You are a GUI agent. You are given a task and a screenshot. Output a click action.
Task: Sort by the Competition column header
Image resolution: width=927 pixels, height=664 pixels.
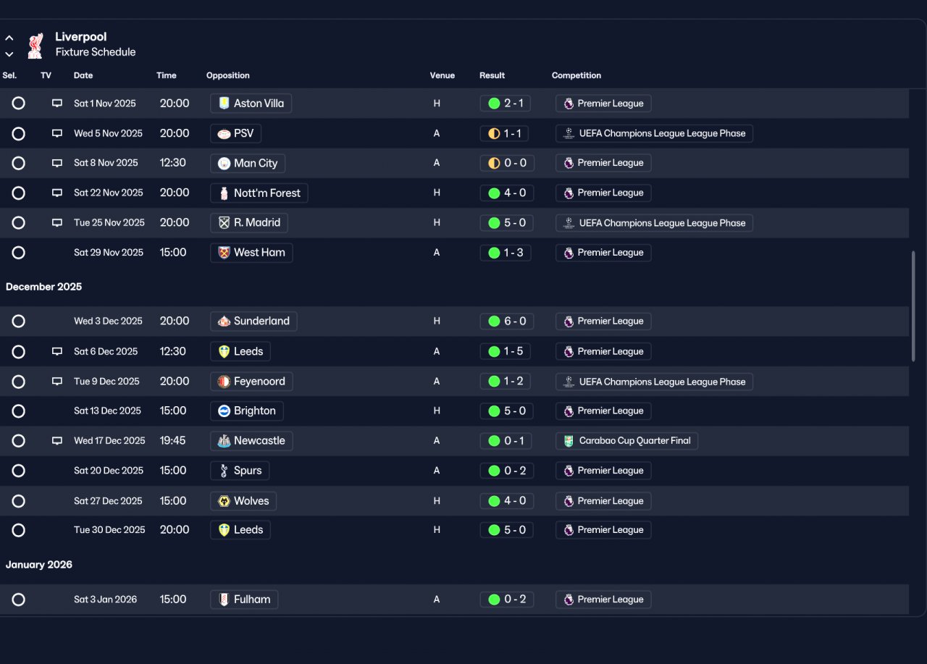tap(576, 75)
